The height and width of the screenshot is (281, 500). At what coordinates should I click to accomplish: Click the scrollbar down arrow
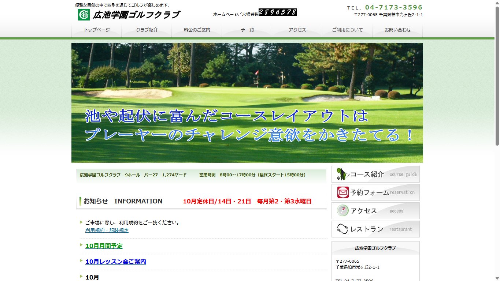coord(497,278)
